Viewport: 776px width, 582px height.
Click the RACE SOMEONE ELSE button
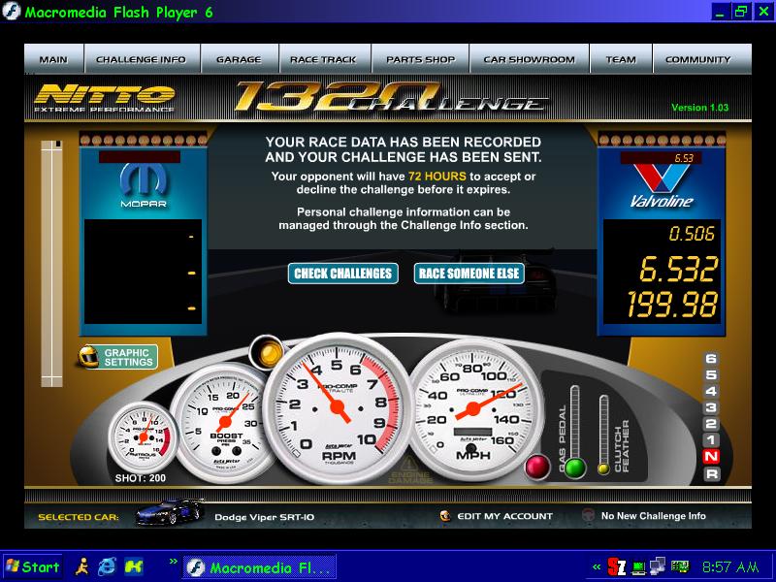click(x=469, y=274)
